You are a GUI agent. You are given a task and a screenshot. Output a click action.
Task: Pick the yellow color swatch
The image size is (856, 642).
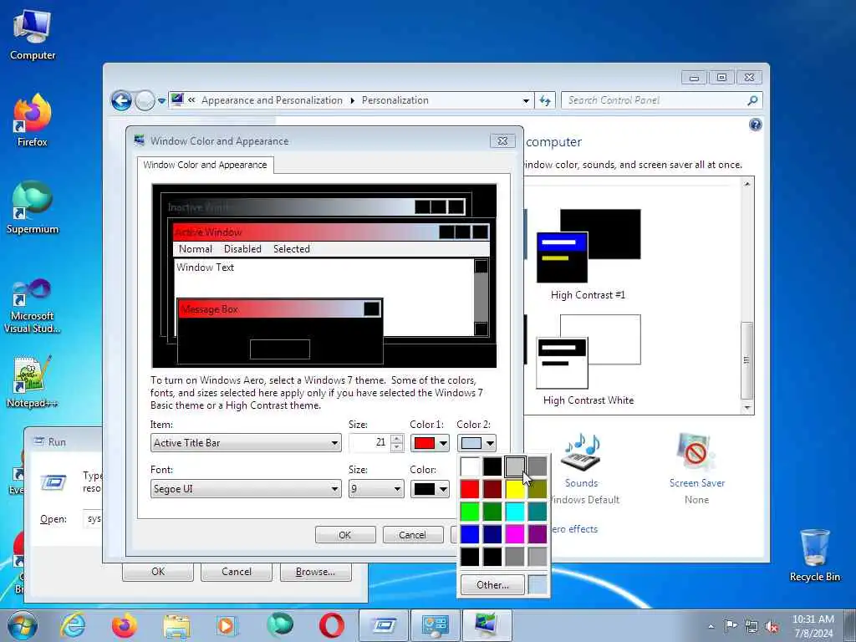(515, 489)
